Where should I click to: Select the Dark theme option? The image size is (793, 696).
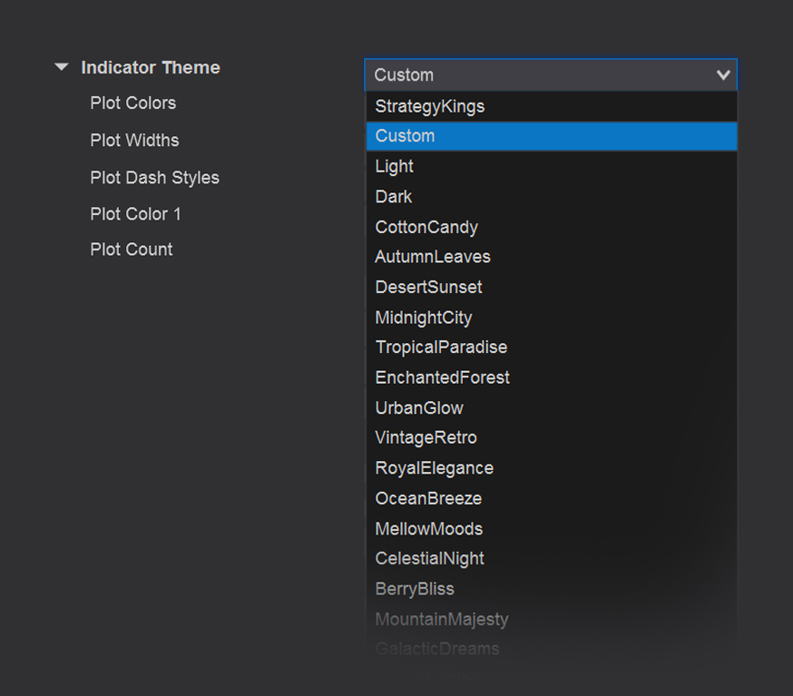coord(394,197)
